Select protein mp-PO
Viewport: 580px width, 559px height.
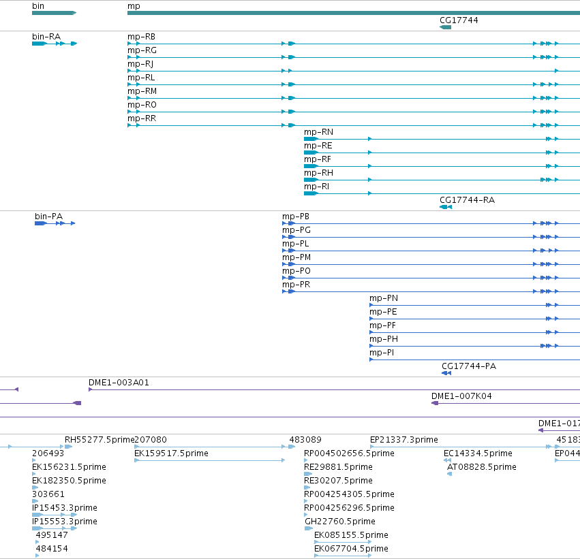click(x=296, y=271)
